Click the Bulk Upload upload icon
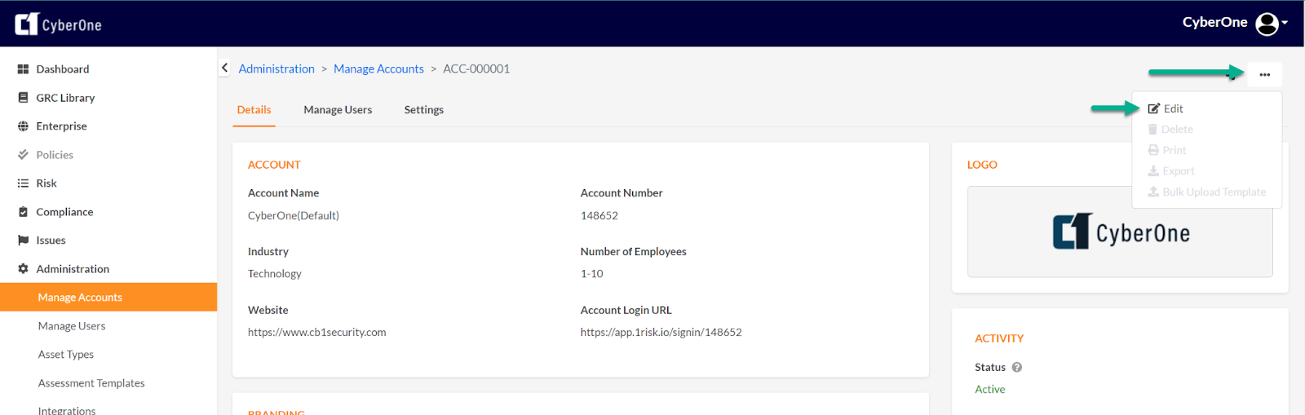The height and width of the screenshot is (415, 1305). [1153, 192]
